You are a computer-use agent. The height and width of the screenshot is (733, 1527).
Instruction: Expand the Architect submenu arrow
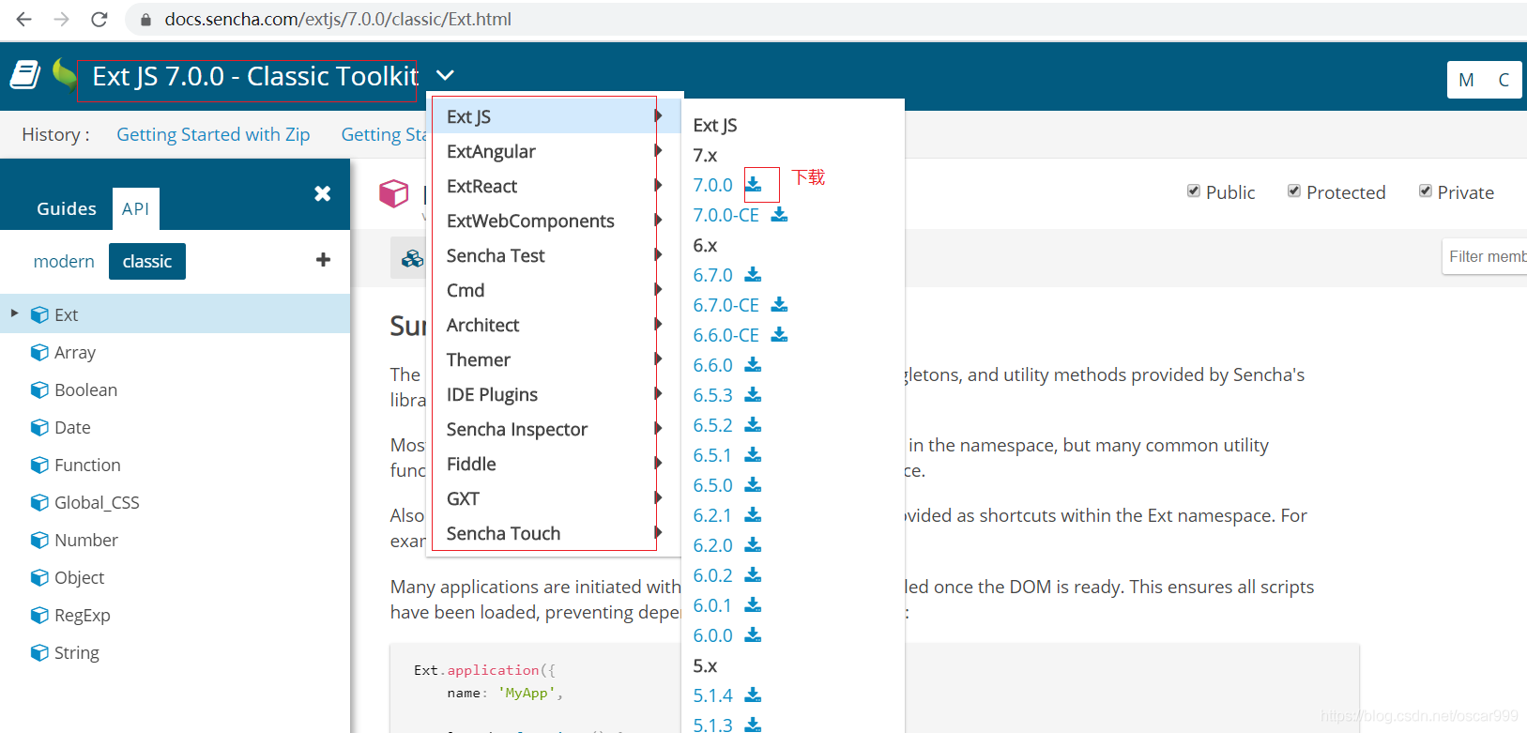point(659,324)
